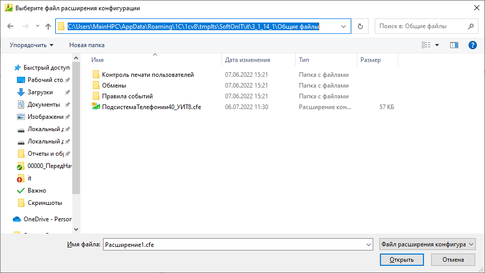Click the Back navigation arrow
This screenshot has height=273, width=485.
pos(10,26)
